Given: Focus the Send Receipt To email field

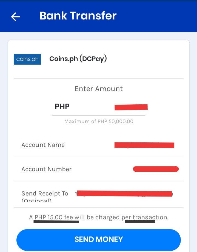Looking at the screenshot, I should coord(124,194).
